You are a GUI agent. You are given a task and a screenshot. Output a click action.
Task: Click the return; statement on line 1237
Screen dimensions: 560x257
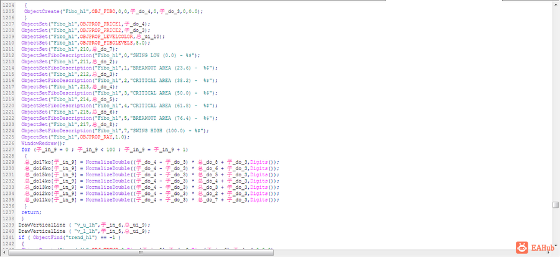pyautogui.click(x=32, y=212)
